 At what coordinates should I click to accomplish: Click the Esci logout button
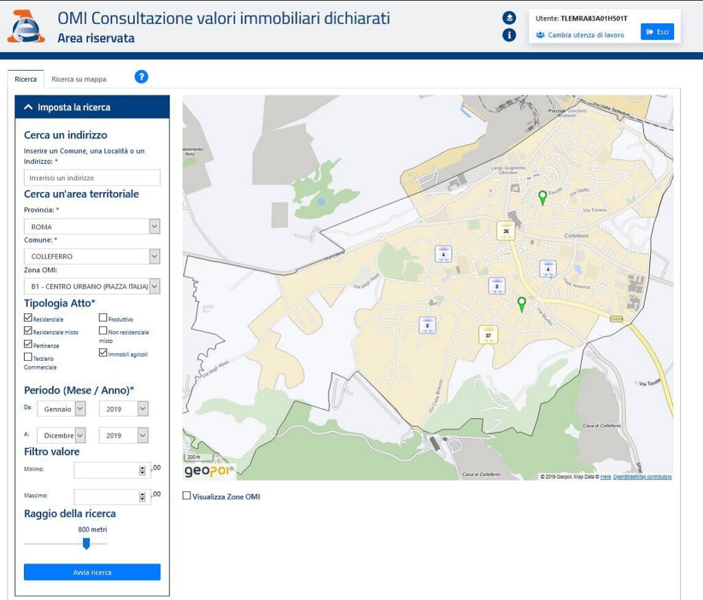pyautogui.click(x=657, y=32)
